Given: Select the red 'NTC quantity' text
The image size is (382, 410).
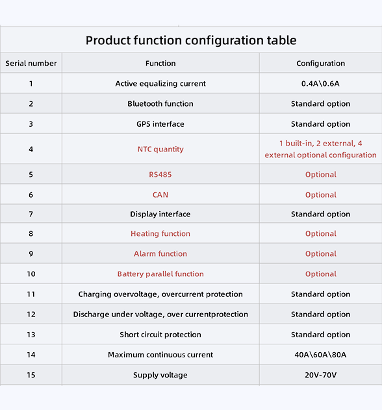Looking at the screenshot, I should 160,149.
